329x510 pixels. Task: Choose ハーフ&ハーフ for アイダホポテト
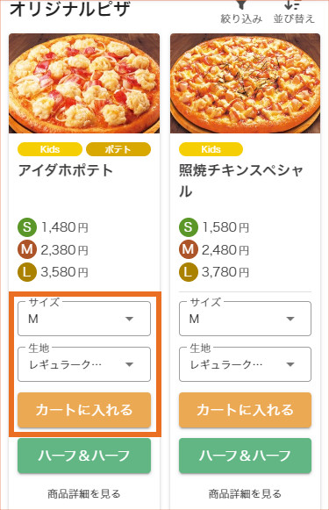(x=84, y=456)
